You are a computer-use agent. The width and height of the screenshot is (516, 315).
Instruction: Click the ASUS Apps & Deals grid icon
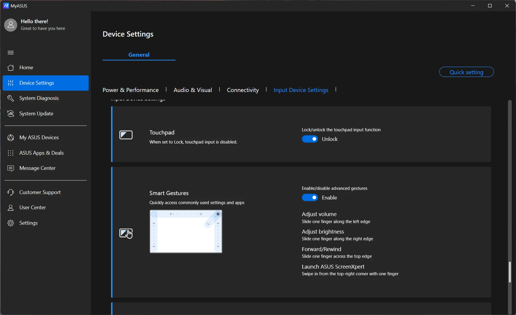click(10, 153)
